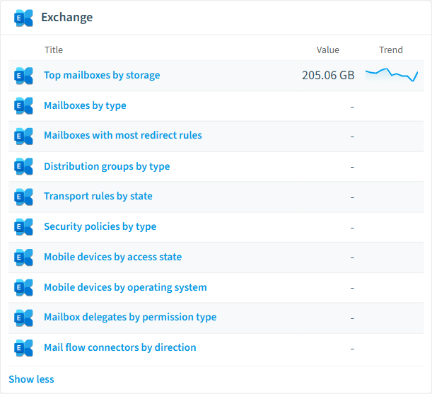The height and width of the screenshot is (394, 432).
Task: Click the dash value for Transport rules by state
Action: coord(352,197)
